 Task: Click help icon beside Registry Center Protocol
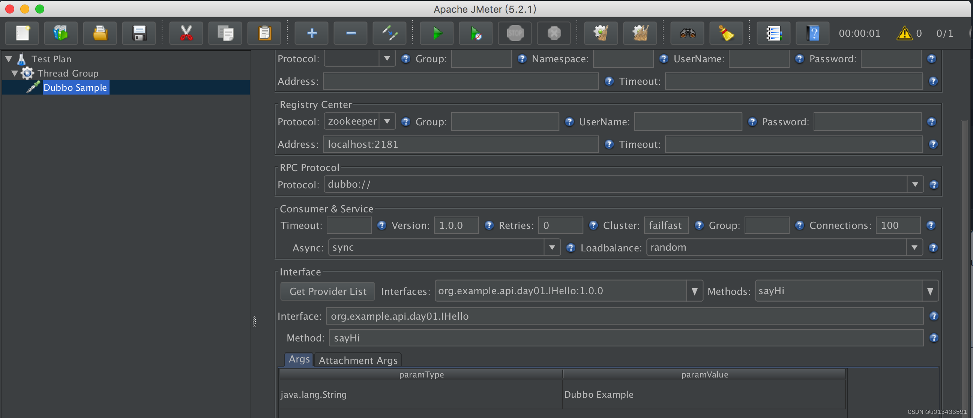[x=406, y=122]
